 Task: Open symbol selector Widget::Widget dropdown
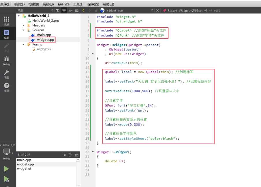192,10
